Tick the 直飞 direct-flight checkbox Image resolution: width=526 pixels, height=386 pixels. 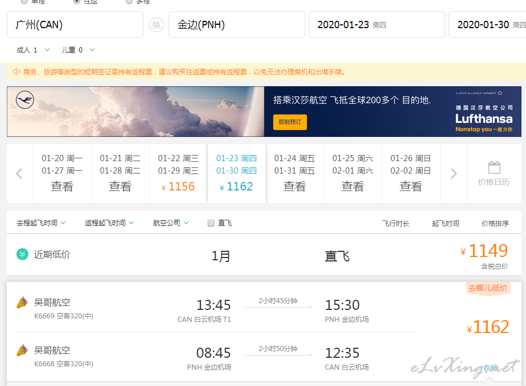pyautogui.click(x=211, y=223)
